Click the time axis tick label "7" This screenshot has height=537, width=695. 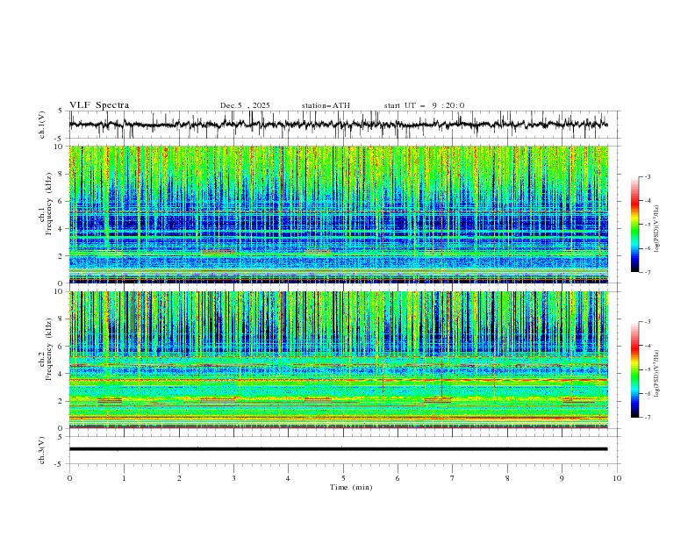[453, 478]
